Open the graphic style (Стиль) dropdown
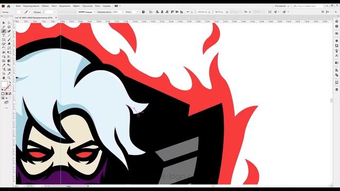This screenshot has width=340, height=191. click(x=137, y=12)
